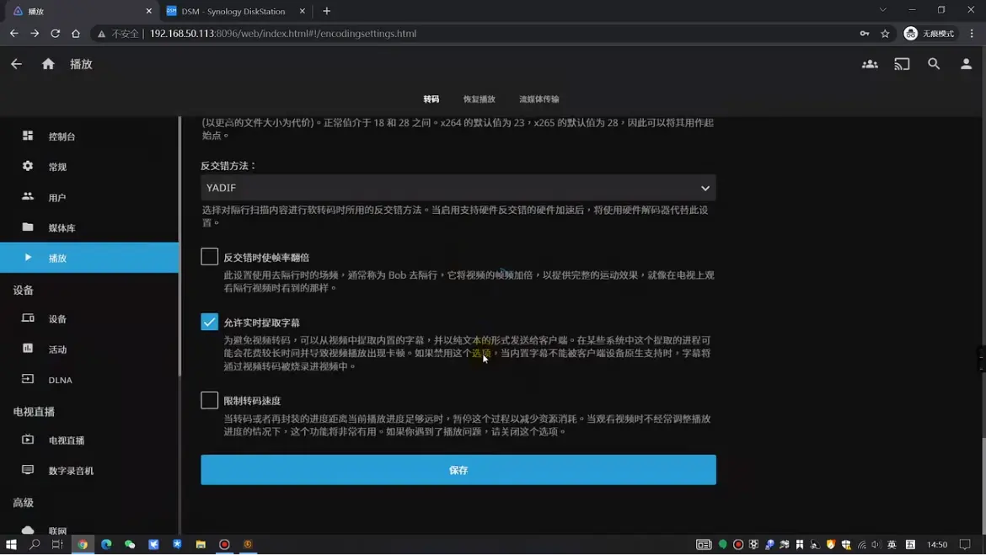Viewport: 986px width, 555px height.
Task: Open the SyncPlay group icon
Action: 870,64
